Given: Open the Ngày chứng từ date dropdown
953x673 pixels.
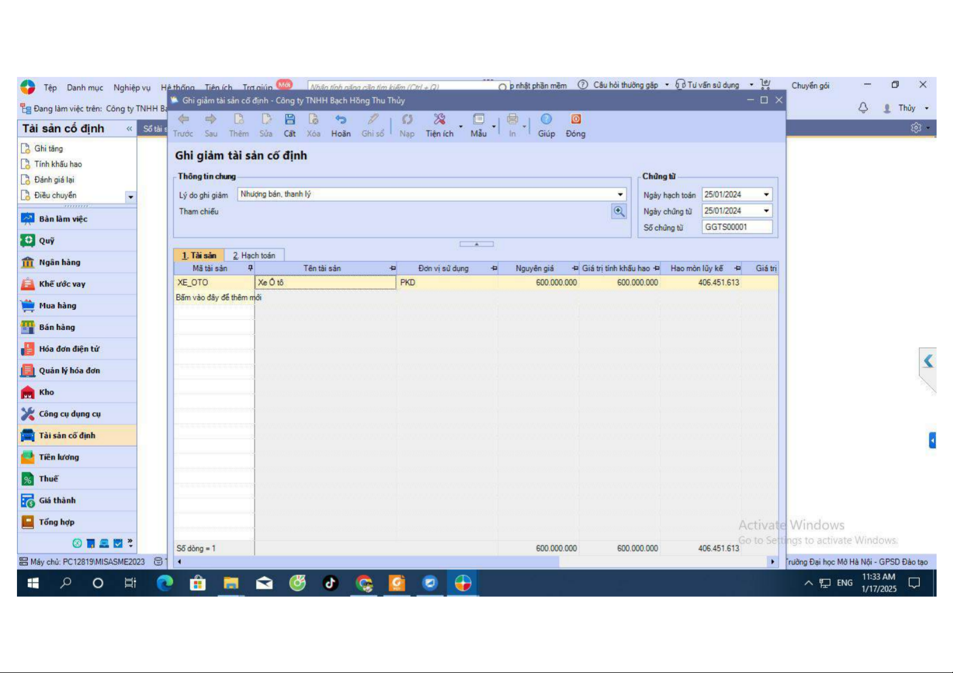Looking at the screenshot, I should (766, 211).
